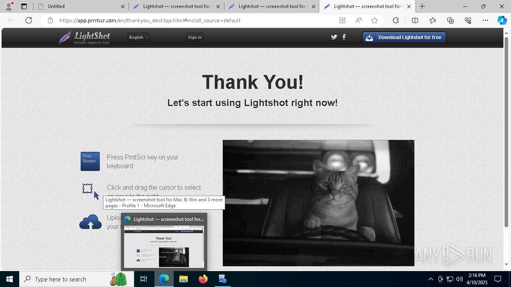Open the notification center
511x287 pixels.
(x=498, y=279)
